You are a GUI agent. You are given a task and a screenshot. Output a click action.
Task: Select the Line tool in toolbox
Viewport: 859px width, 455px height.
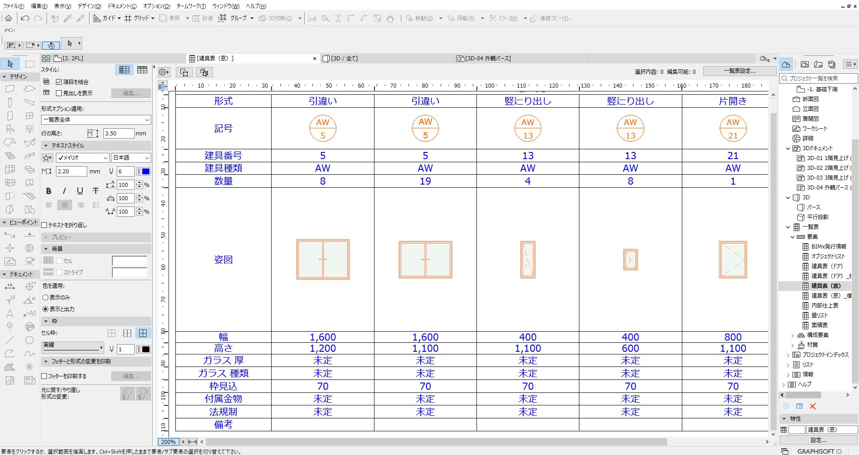click(10, 340)
